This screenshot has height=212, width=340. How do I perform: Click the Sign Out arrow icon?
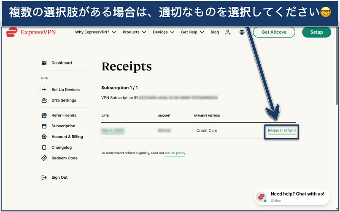tap(44, 177)
